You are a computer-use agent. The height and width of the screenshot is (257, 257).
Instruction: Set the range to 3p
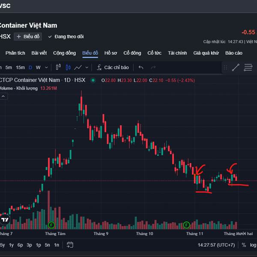point(29,245)
